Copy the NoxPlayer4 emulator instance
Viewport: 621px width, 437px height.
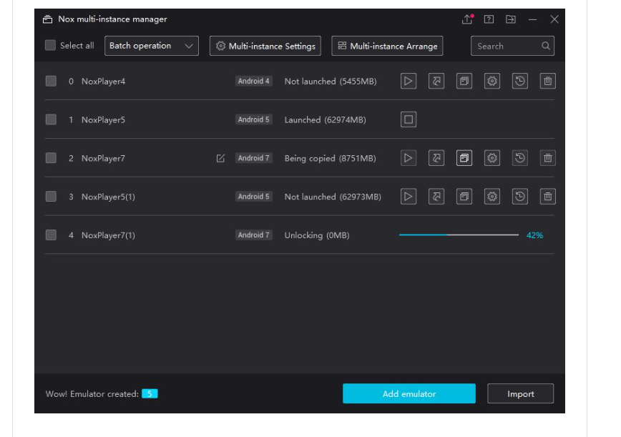click(464, 81)
